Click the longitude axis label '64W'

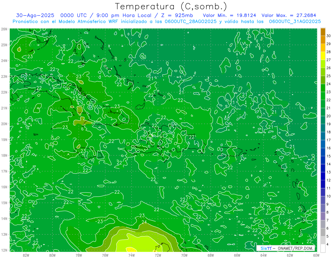point(263,255)
